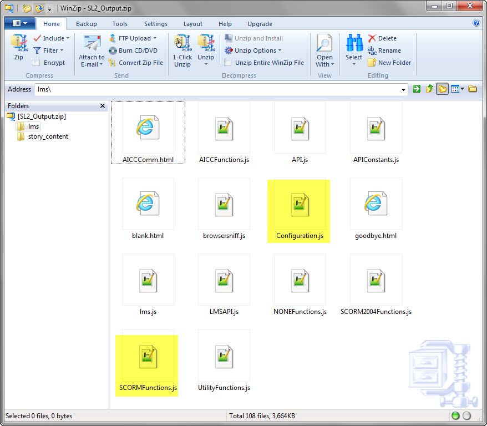Select the lms.js file
487x426 pixels.
tap(148, 285)
